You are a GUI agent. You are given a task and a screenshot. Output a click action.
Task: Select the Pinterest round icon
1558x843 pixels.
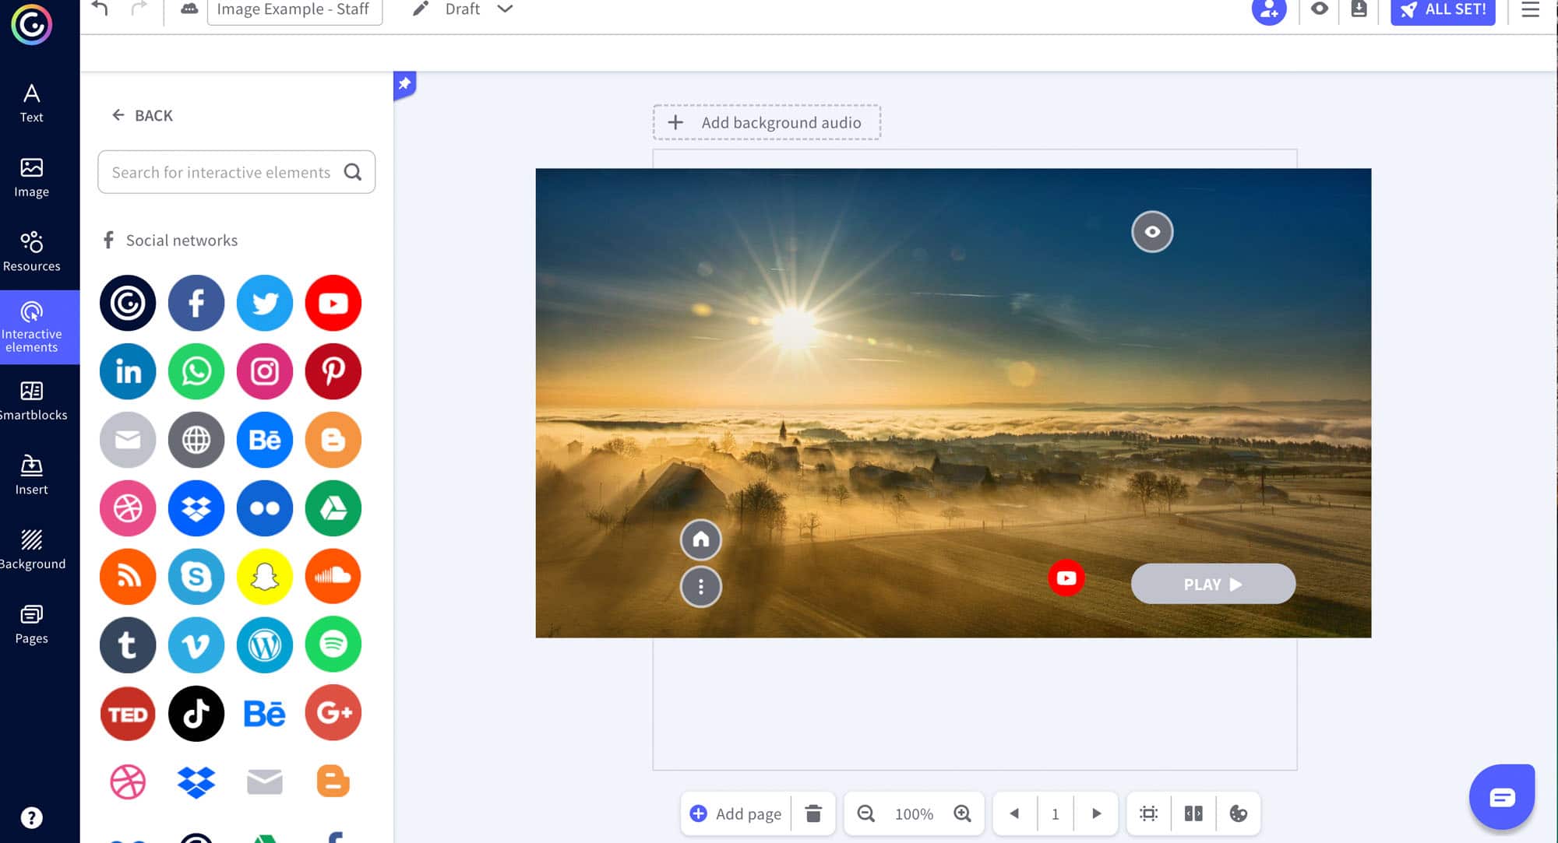click(333, 371)
